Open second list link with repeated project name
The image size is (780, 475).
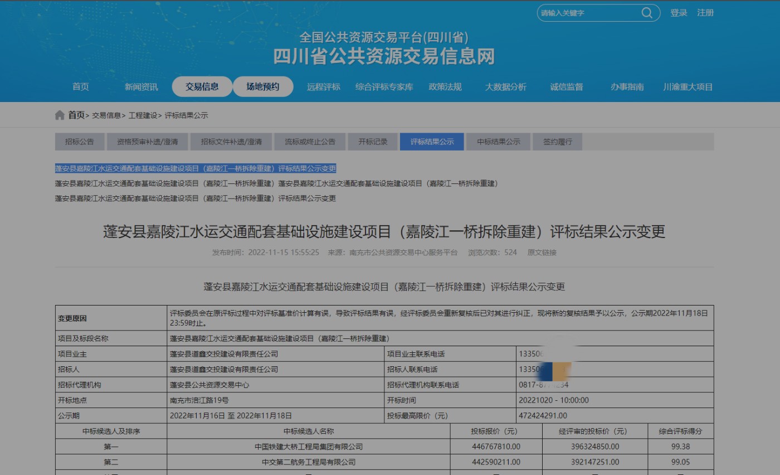(x=277, y=183)
